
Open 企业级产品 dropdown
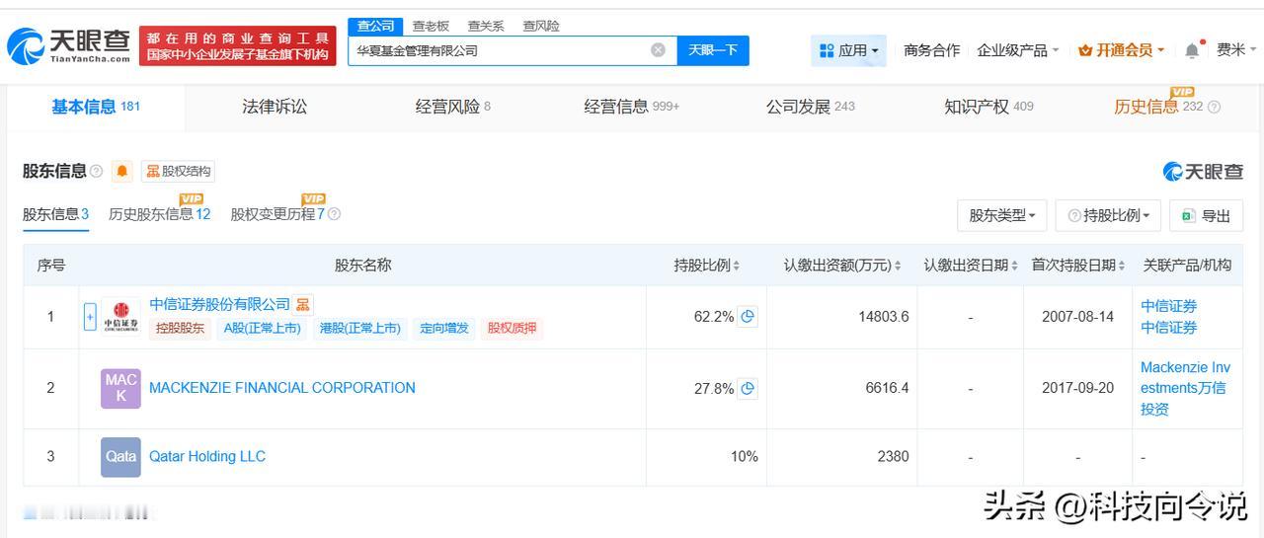[1017, 50]
